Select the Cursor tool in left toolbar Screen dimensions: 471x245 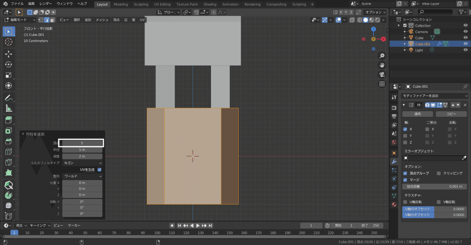pyautogui.click(x=9, y=42)
